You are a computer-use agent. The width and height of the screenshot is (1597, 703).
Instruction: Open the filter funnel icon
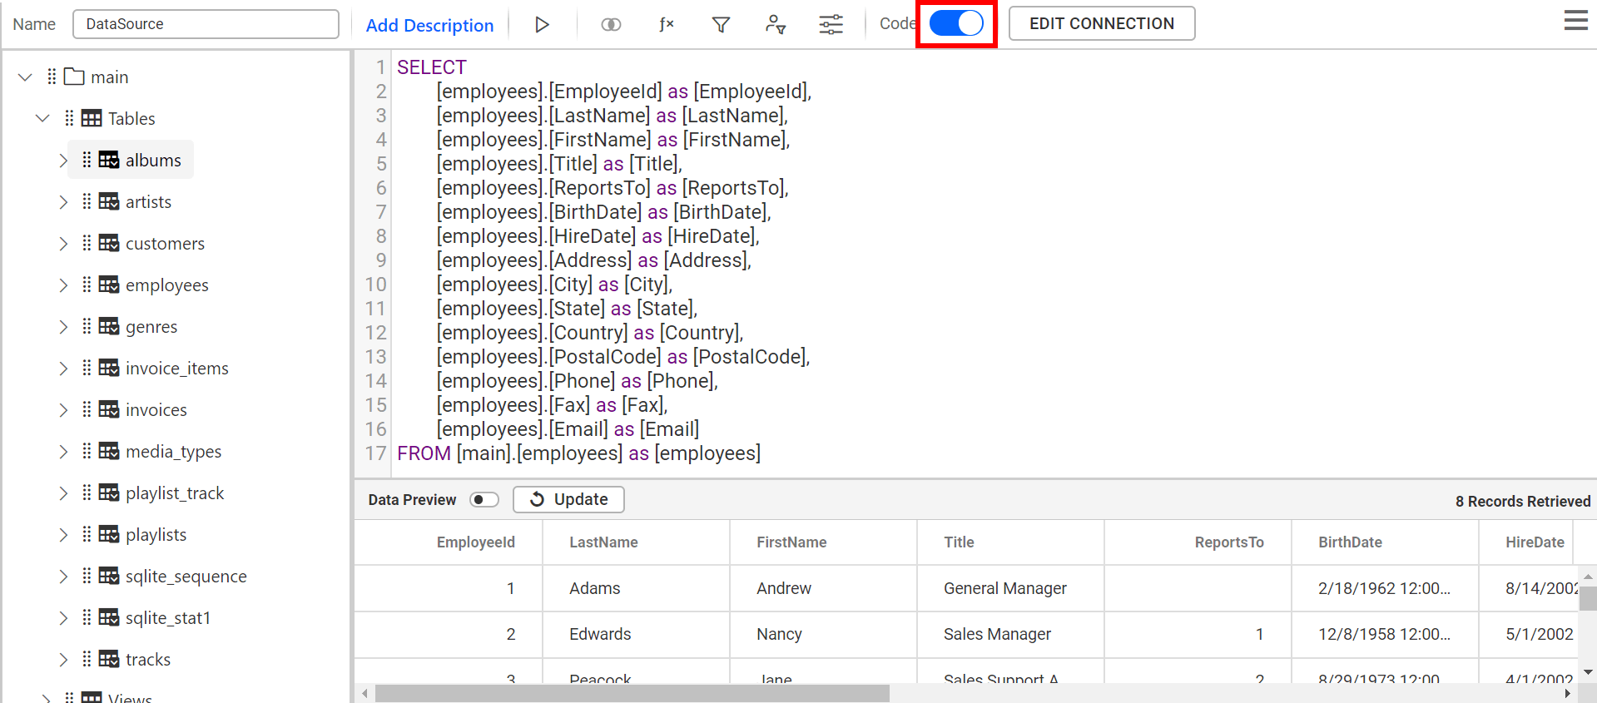click(x=721, y=25)
